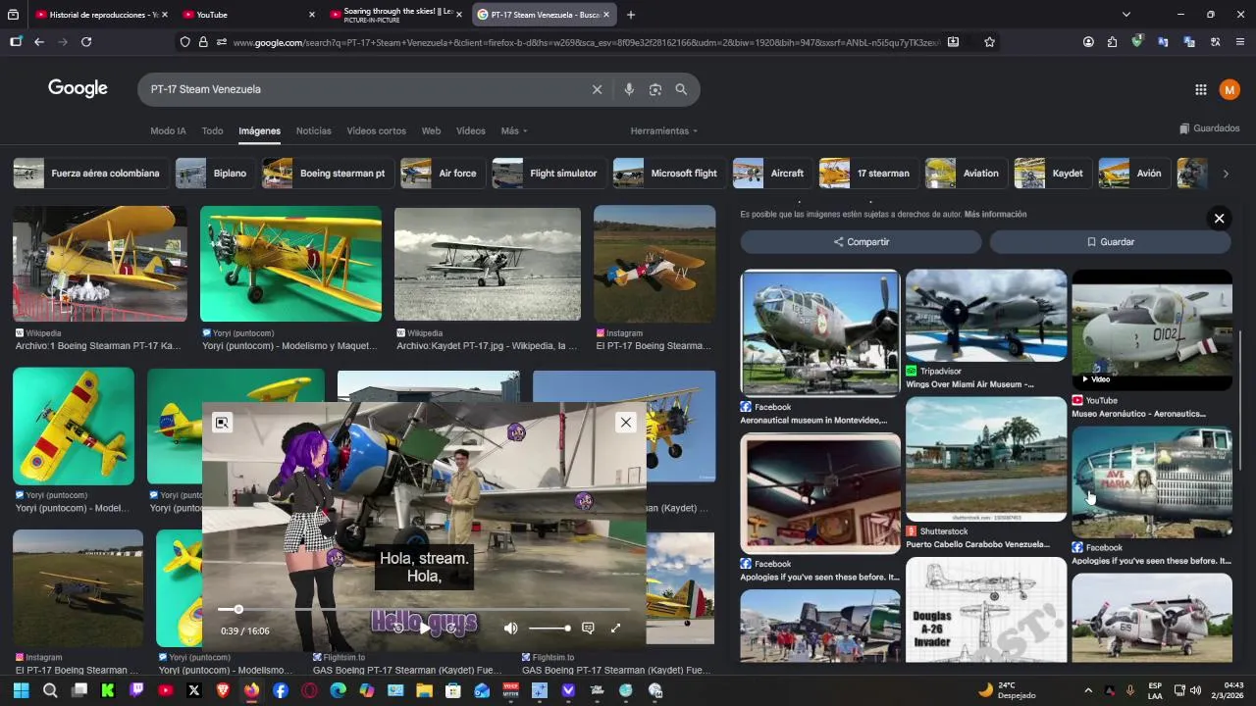Expand the Más search categories dropdown
Screen dimensions: 1256x706
coord(514,130)
